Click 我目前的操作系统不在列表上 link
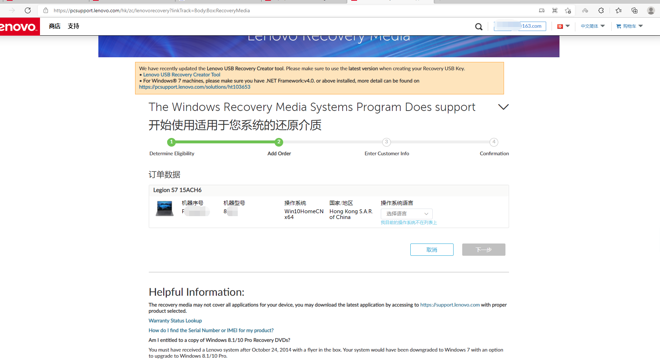Screen dimensions: 660x362 tap(409, 223)
